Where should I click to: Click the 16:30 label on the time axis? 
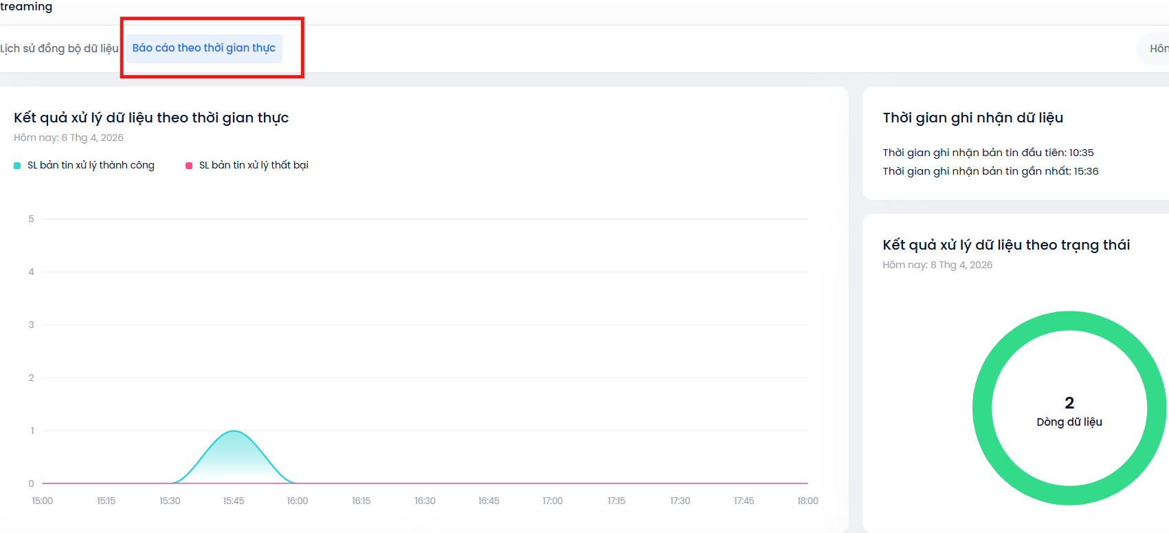pyautogui.click(x=425, y=501)
